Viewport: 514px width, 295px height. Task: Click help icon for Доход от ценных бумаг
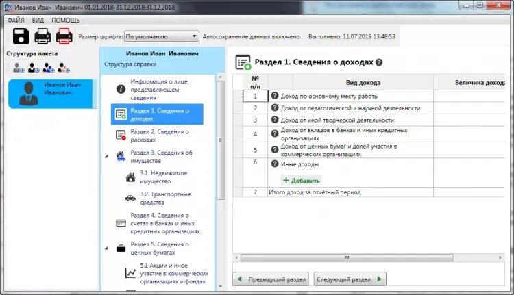275,150
